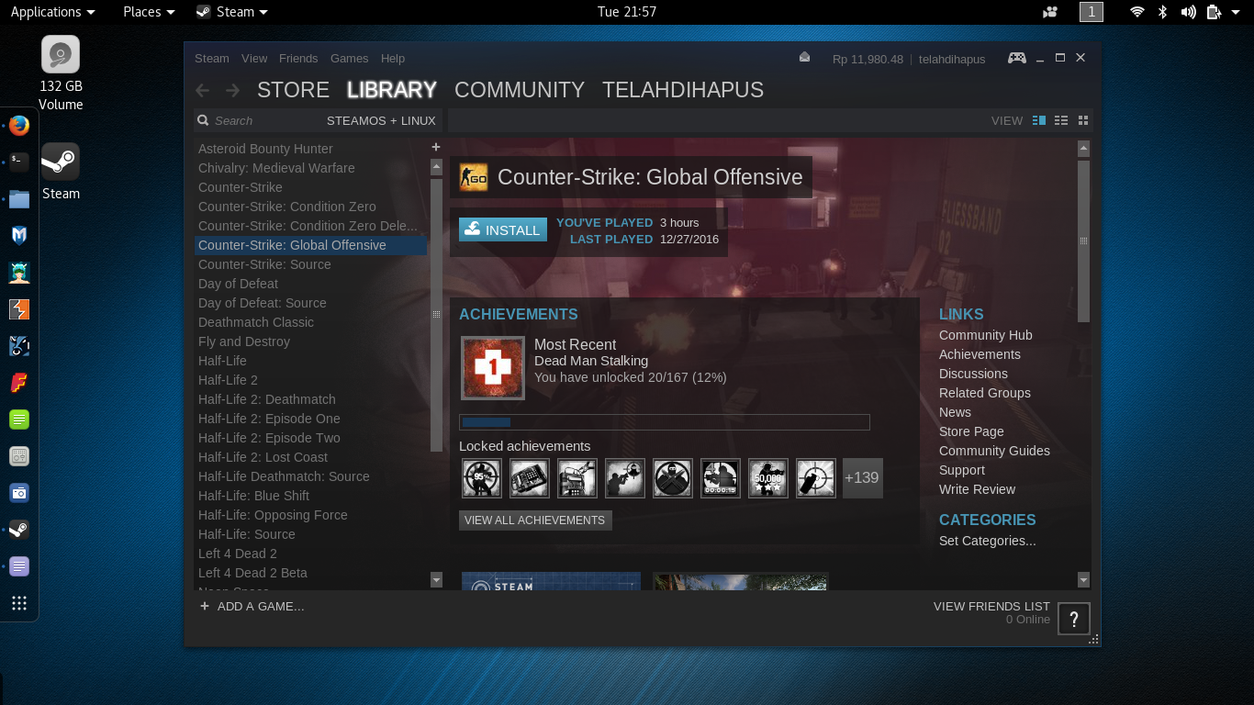
Task: Go forward with the right arrow
Action: click(x=233, y=90)
